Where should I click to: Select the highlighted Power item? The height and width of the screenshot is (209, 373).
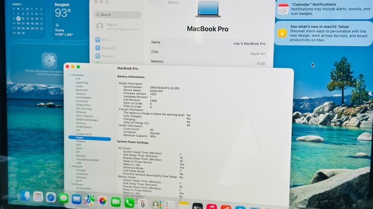[90, 138]
